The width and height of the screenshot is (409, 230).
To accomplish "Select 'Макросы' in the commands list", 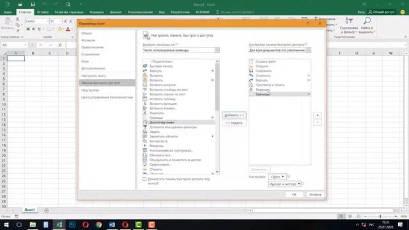I will [179, 146].
